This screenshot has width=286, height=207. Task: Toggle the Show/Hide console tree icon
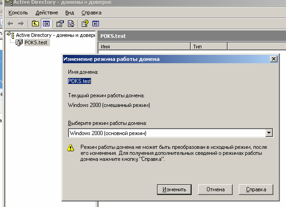[46, 24]
